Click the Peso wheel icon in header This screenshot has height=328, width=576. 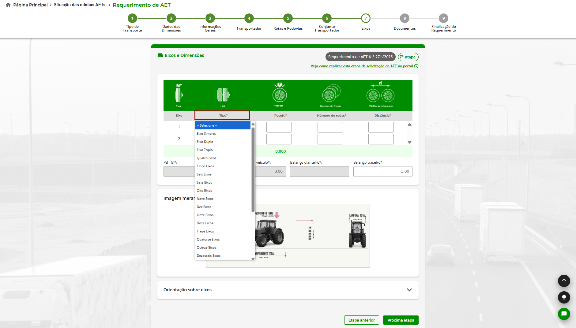click(x=279, y=93)
